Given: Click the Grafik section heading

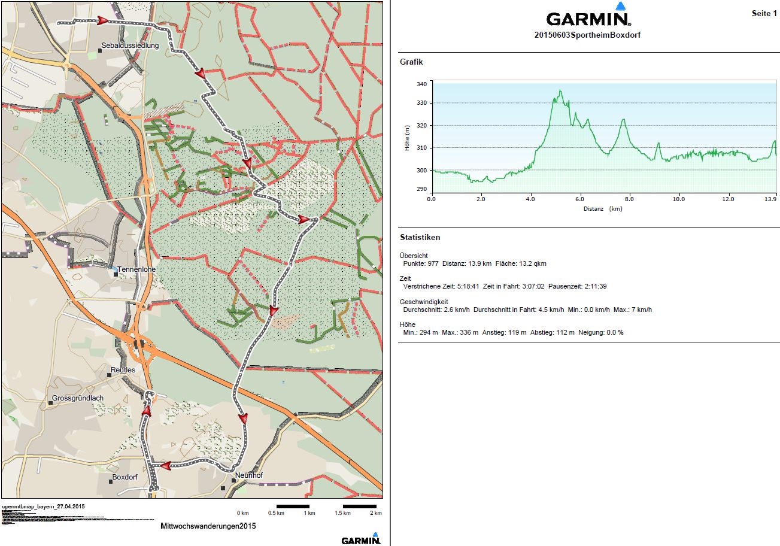Looking at the screenshot, I should tap(411, 62).
